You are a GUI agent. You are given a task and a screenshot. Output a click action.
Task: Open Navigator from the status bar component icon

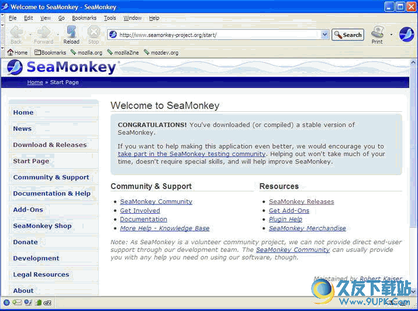[6, 302]
